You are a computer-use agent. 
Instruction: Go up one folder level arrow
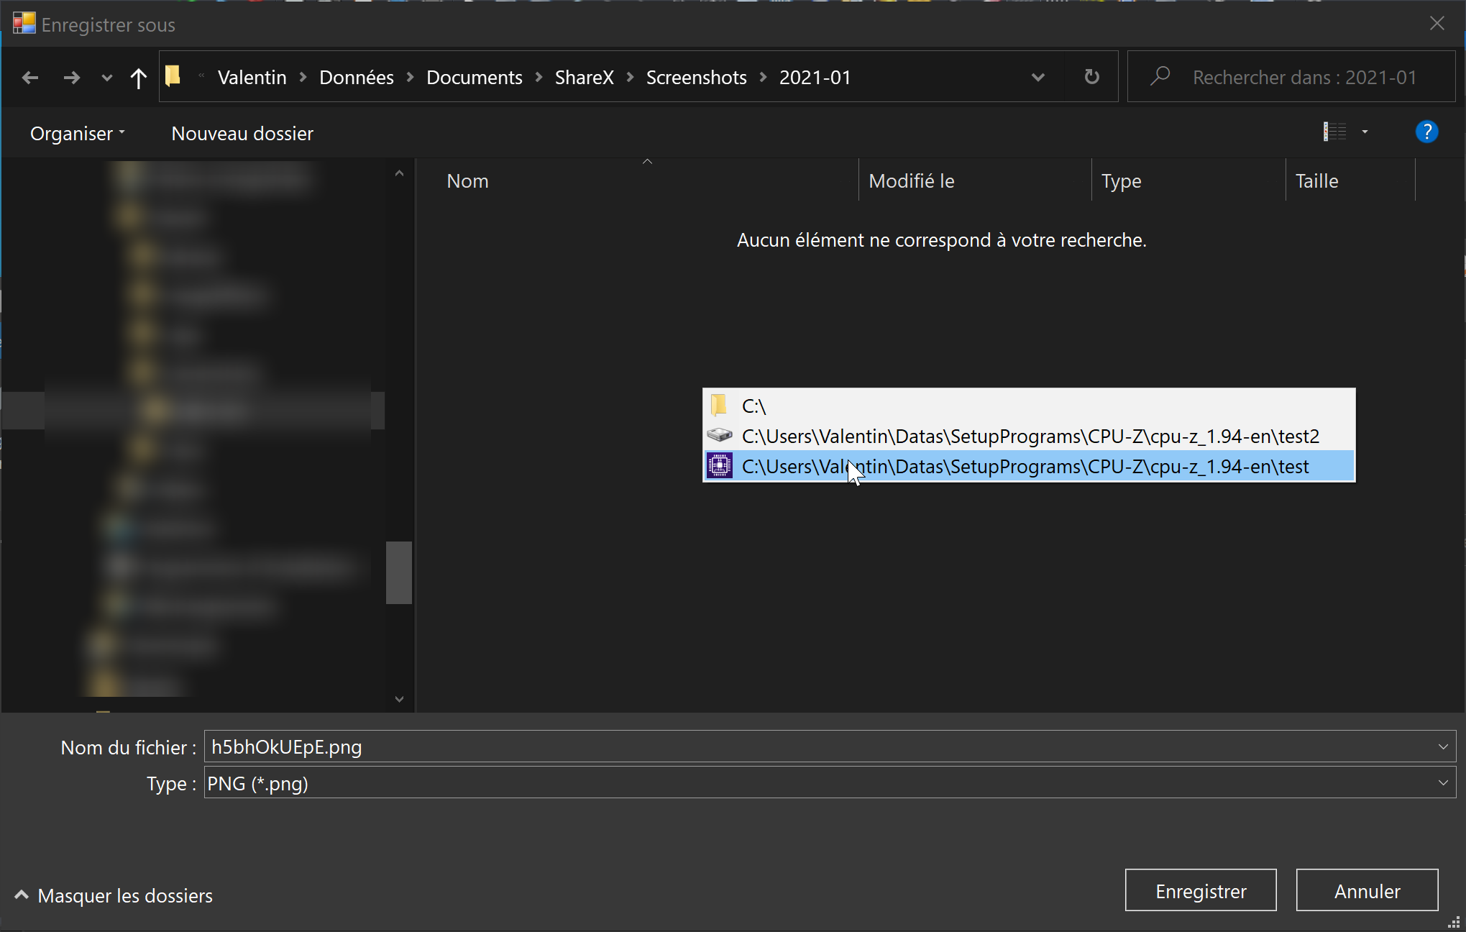pyautogui.click(x=138, y=78)
